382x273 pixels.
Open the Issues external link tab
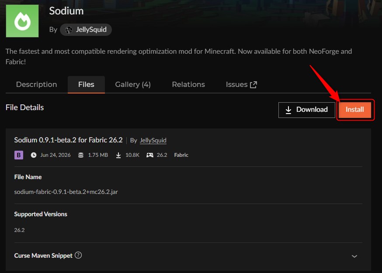(x=241, y=84)
